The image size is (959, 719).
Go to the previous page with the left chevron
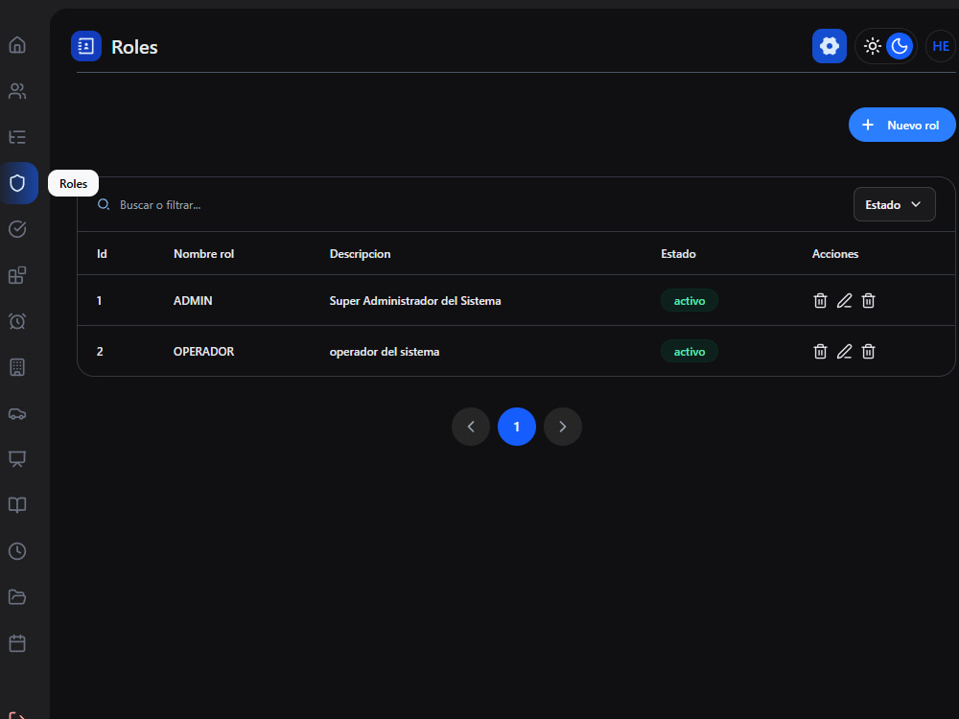tap(471, 427)
